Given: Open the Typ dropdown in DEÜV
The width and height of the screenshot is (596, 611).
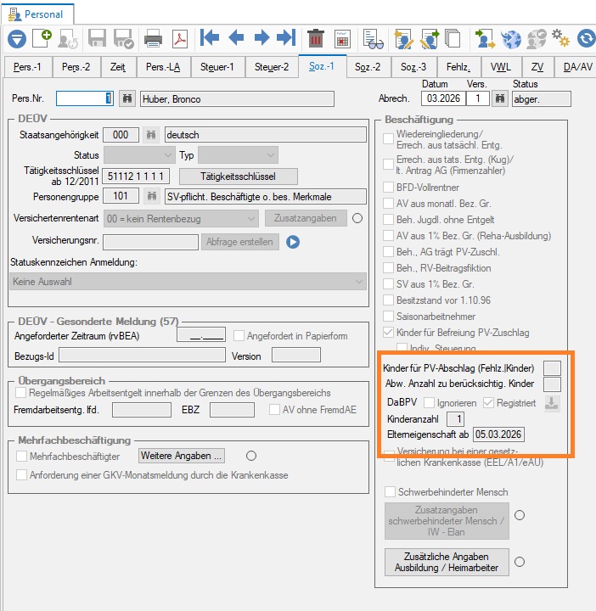Looking at the screenshot, I should click(239, 155).
